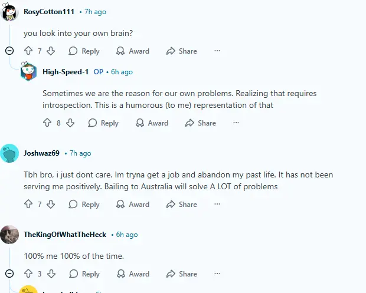Upvote Joshwaz69's comment
366x293 pixels.
pos(28,205)
